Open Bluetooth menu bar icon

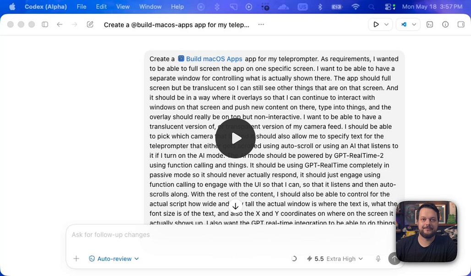pyautogui.click(x=320, y=6)
